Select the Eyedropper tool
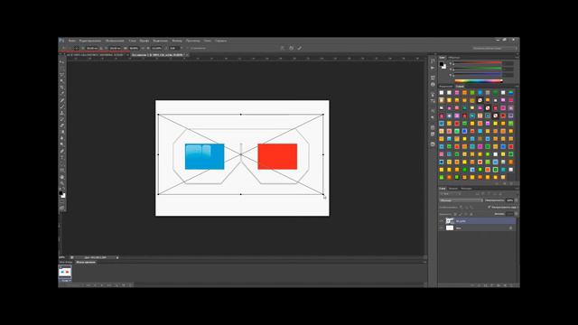 tap(61, 93)
